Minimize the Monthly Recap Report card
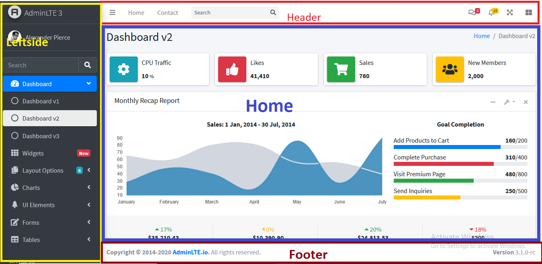This screenshot has height=264, width=542. (x=493, y=102)
